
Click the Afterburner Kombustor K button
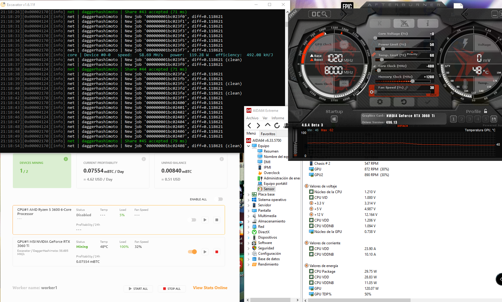(380, 23)
